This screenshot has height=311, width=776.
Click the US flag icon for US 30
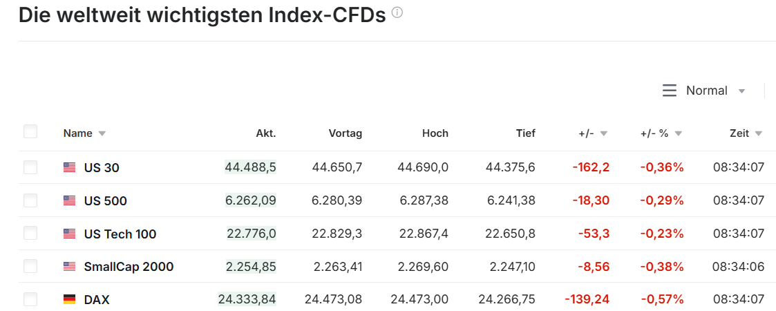point(69,167)
